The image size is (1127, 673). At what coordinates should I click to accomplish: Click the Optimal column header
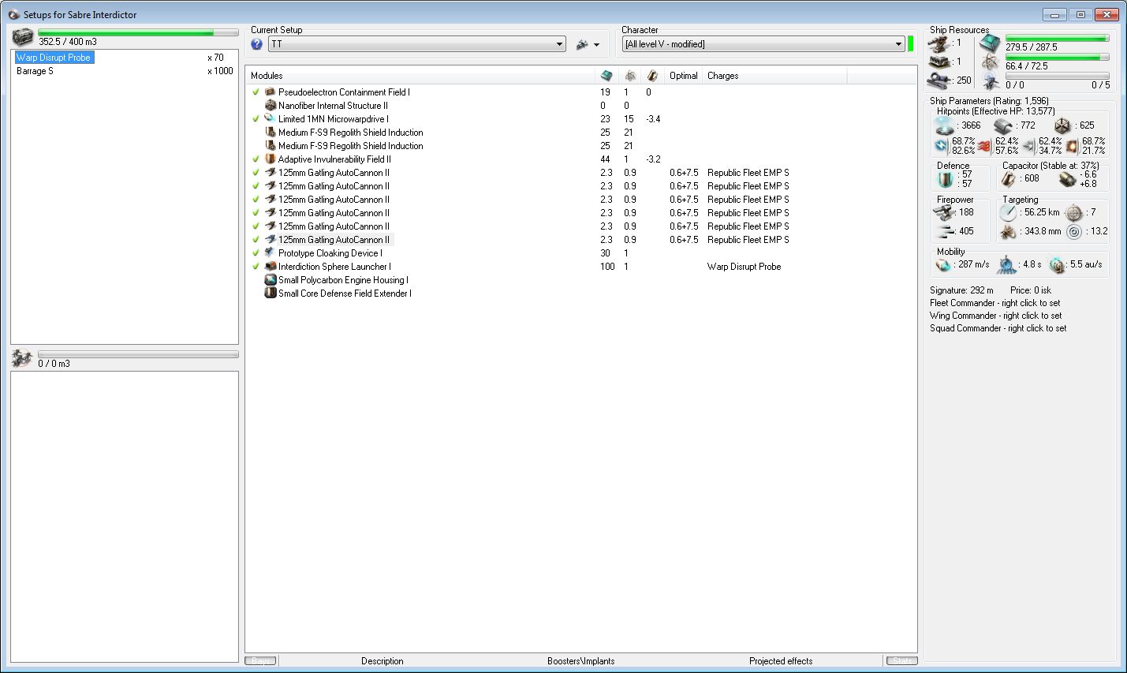pos(684,76)
